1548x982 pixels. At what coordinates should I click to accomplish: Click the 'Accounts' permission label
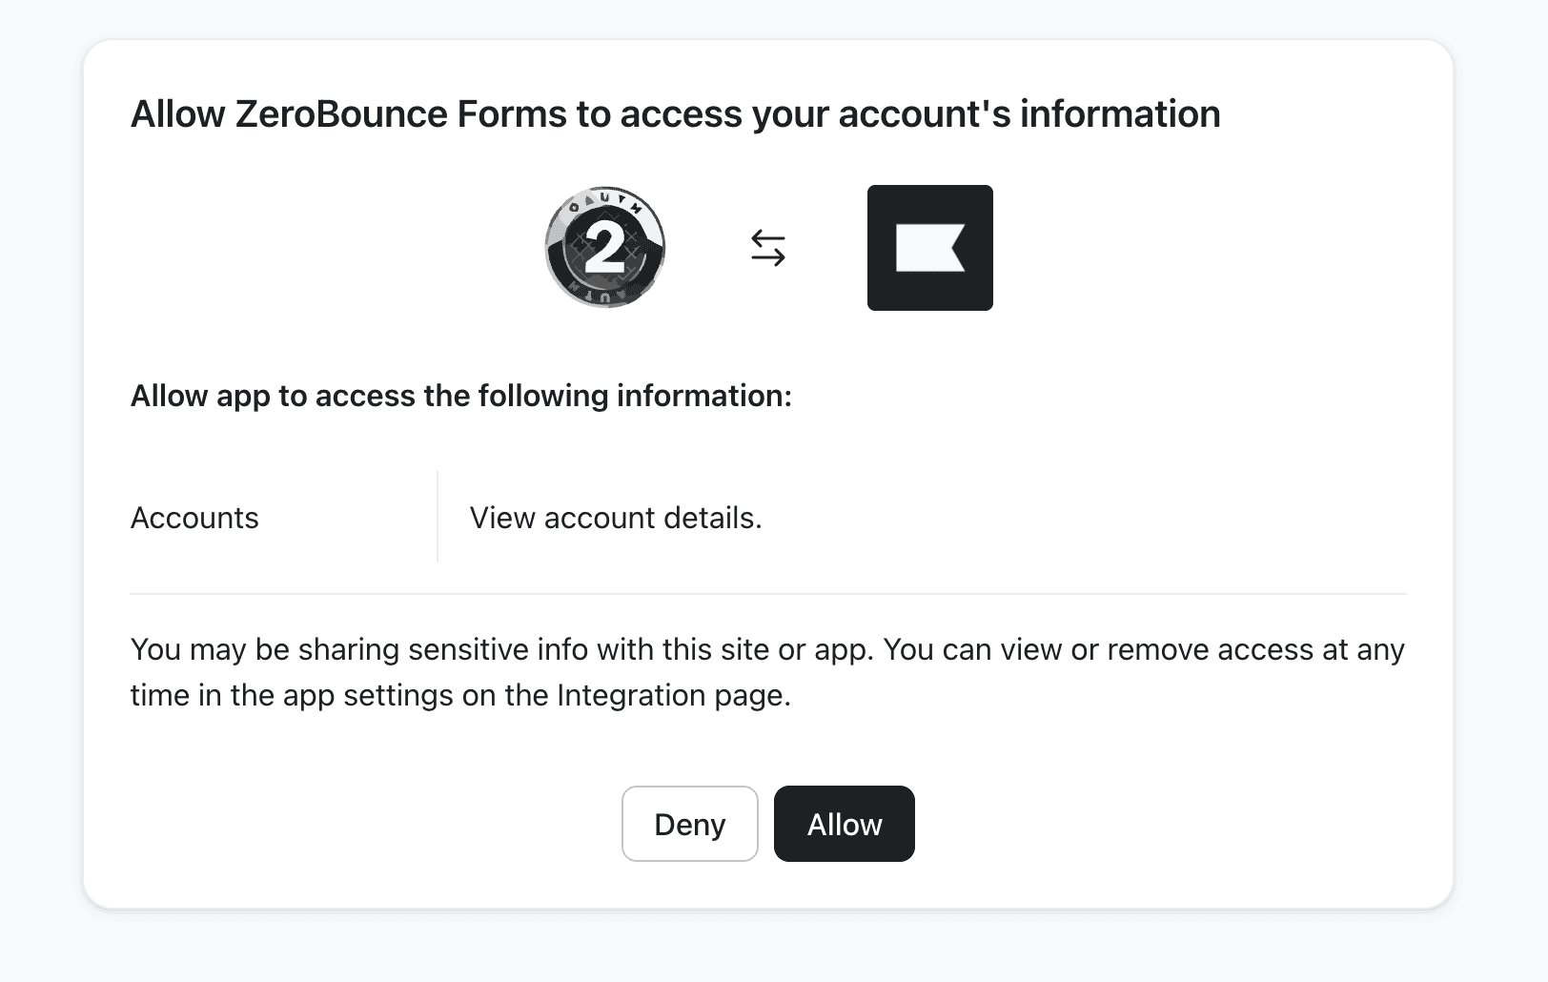[x=194, y=518]
